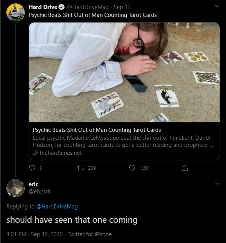Viewport: 226px width, 243px height.
Task: Expand eric's reply options chevron
Action: [x=217, y=184]
